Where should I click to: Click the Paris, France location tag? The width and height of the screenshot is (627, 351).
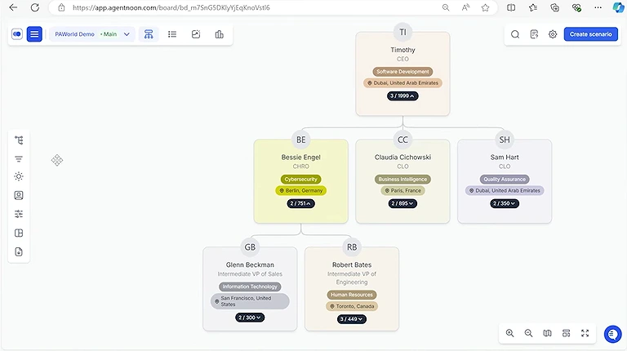click(402, 191)
